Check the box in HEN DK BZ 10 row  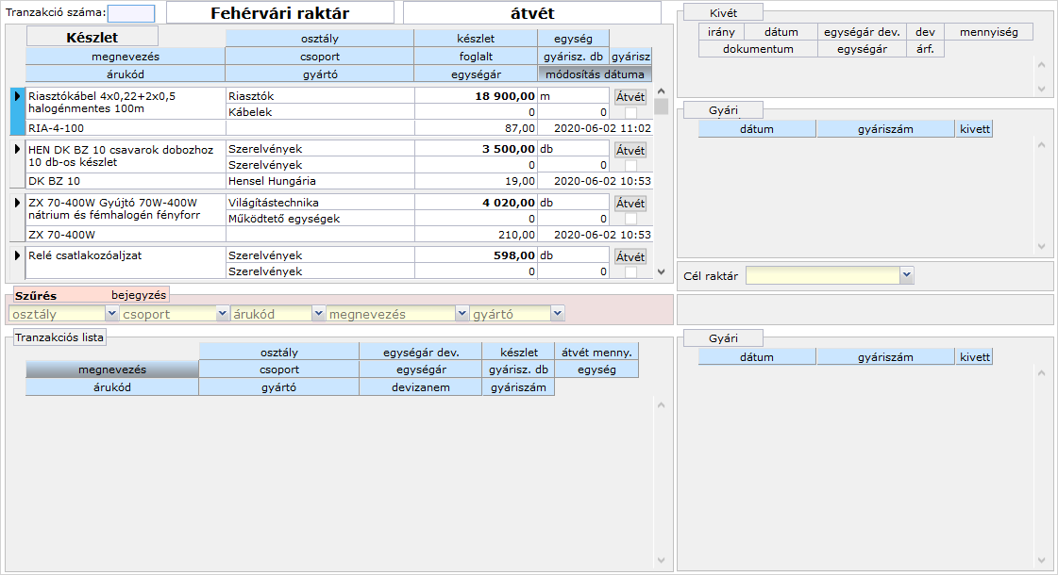(x=630, y=166)
